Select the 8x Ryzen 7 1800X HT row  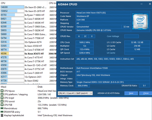coord(28,15)
